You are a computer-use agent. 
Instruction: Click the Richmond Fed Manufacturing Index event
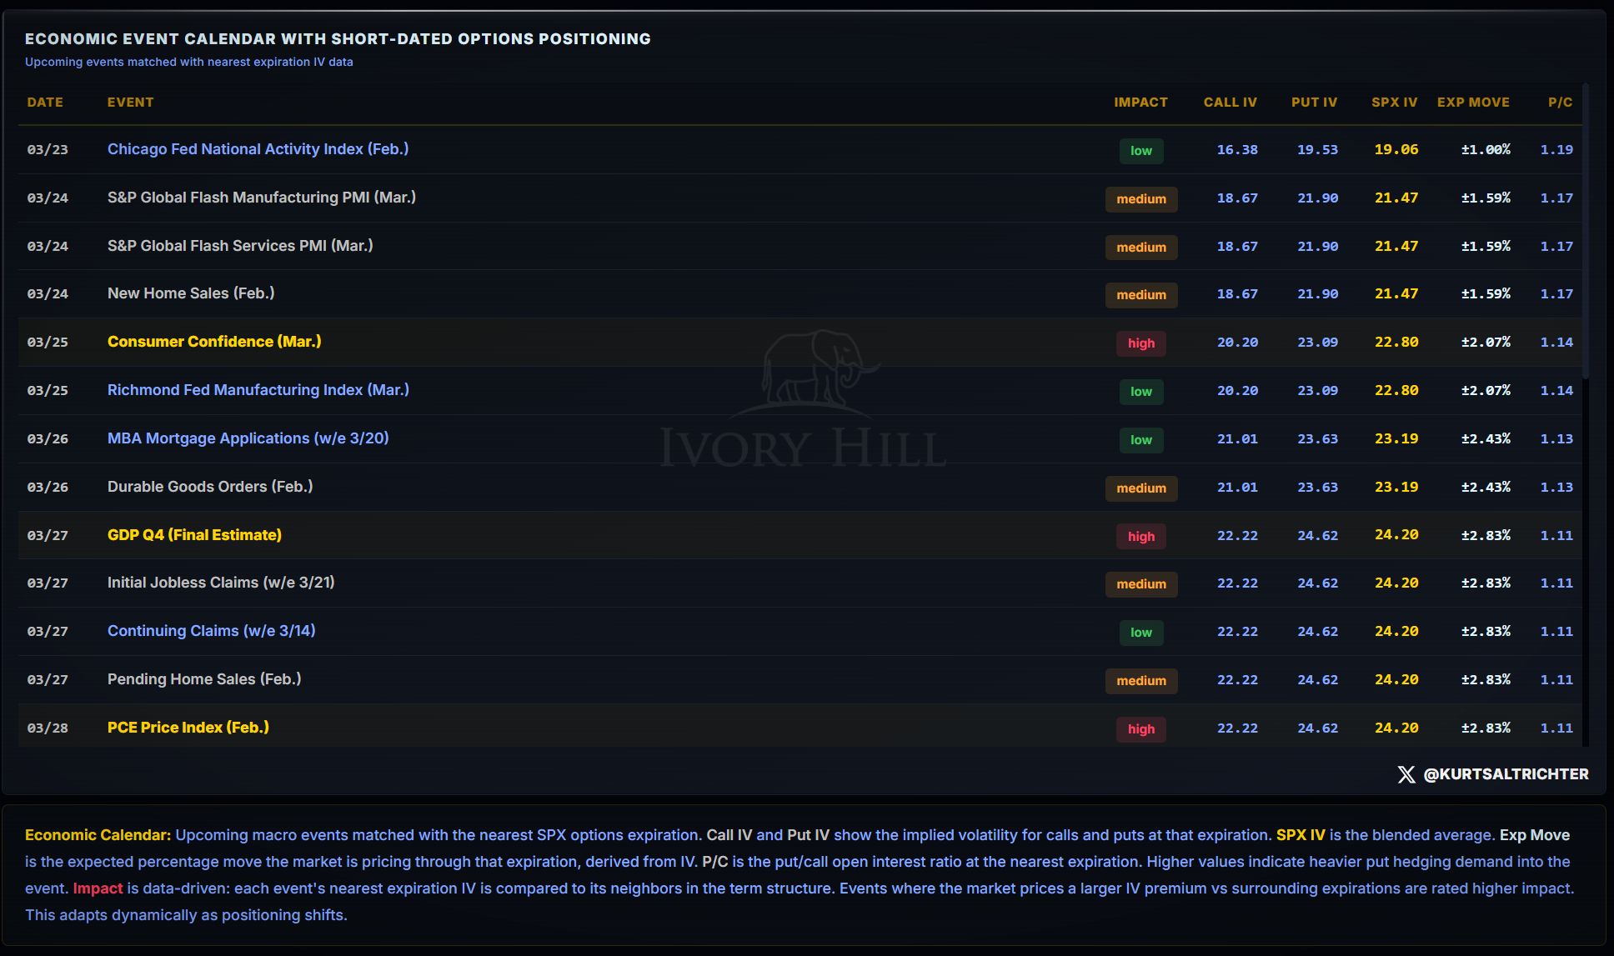258,390
